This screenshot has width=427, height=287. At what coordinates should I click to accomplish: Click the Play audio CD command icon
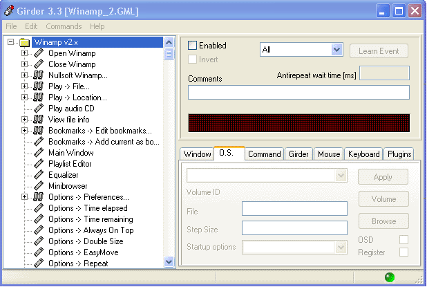39,109
